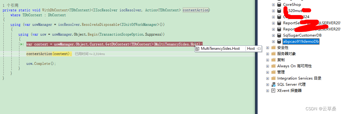Image resolution: width=341 pixels, height=114 pixels.
Task: Click the 已用时间 <= 2,314ms PerfTip
Action: [90, 54]
